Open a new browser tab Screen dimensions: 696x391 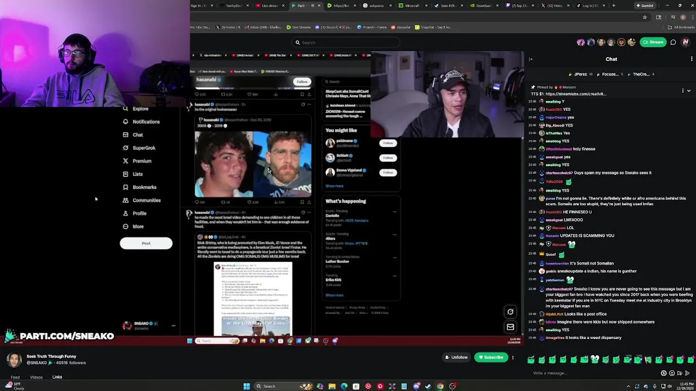tap(613, 5)
